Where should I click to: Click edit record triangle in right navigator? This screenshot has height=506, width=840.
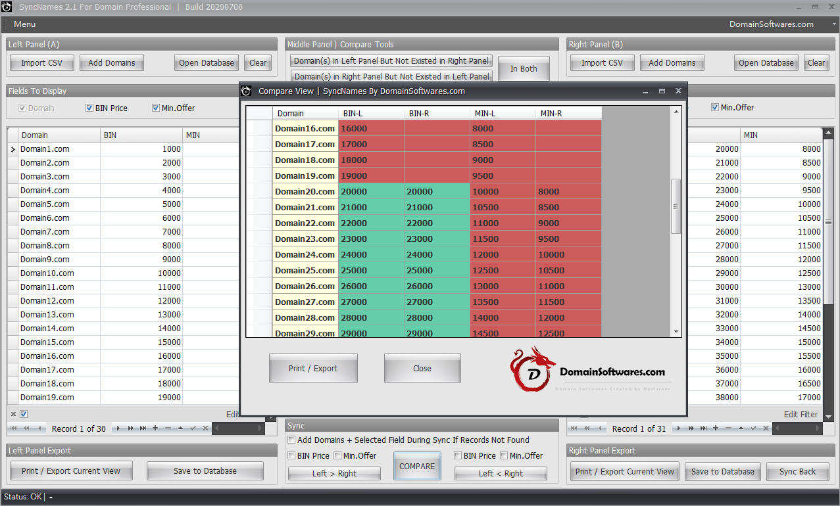(741, 428)
